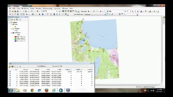This screenshot has height=97, width=173.
Task: Click the Italic text icon
Action: point(135,11)
